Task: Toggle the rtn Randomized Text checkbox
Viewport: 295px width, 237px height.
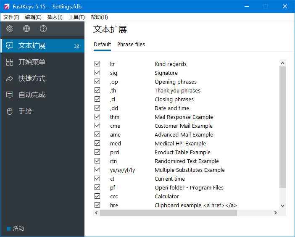Action: coord(97,161)
